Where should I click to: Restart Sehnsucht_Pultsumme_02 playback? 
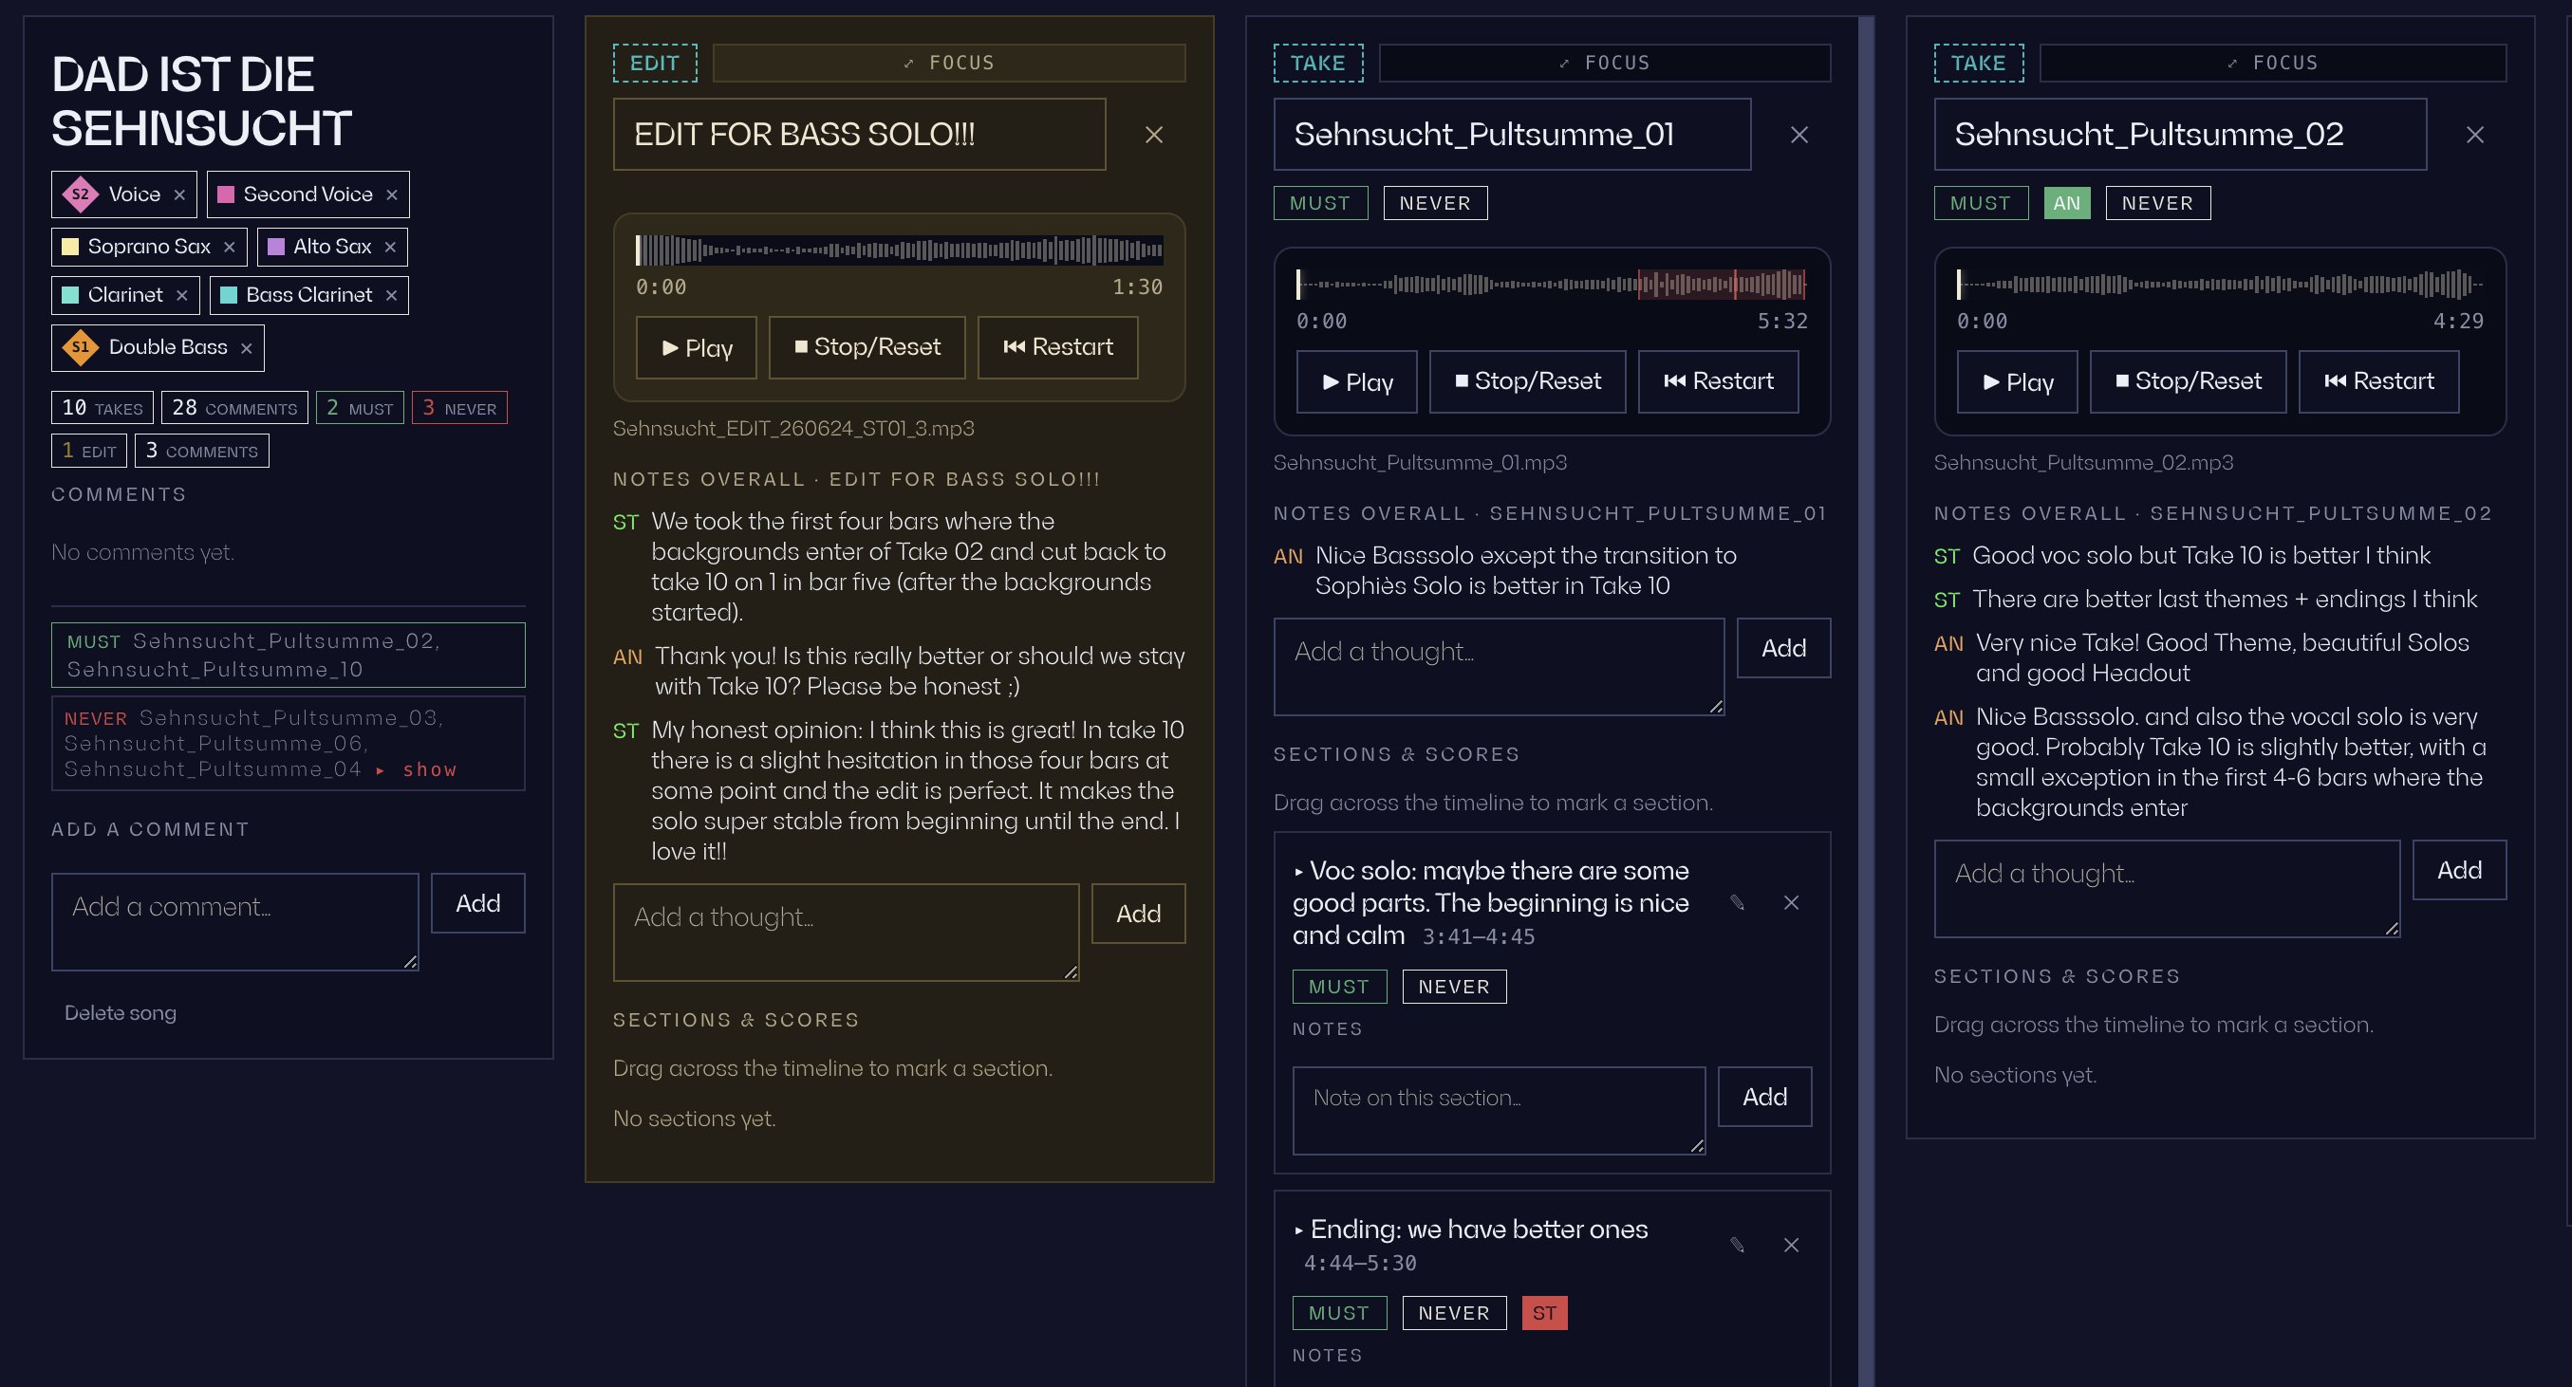2378,382
